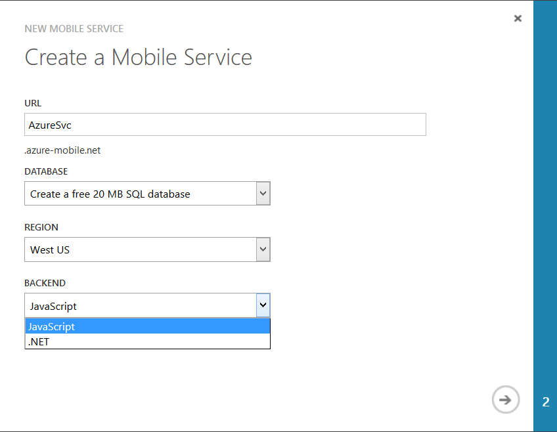
Task: Click the URL field label
Action: tap(33, 103)
